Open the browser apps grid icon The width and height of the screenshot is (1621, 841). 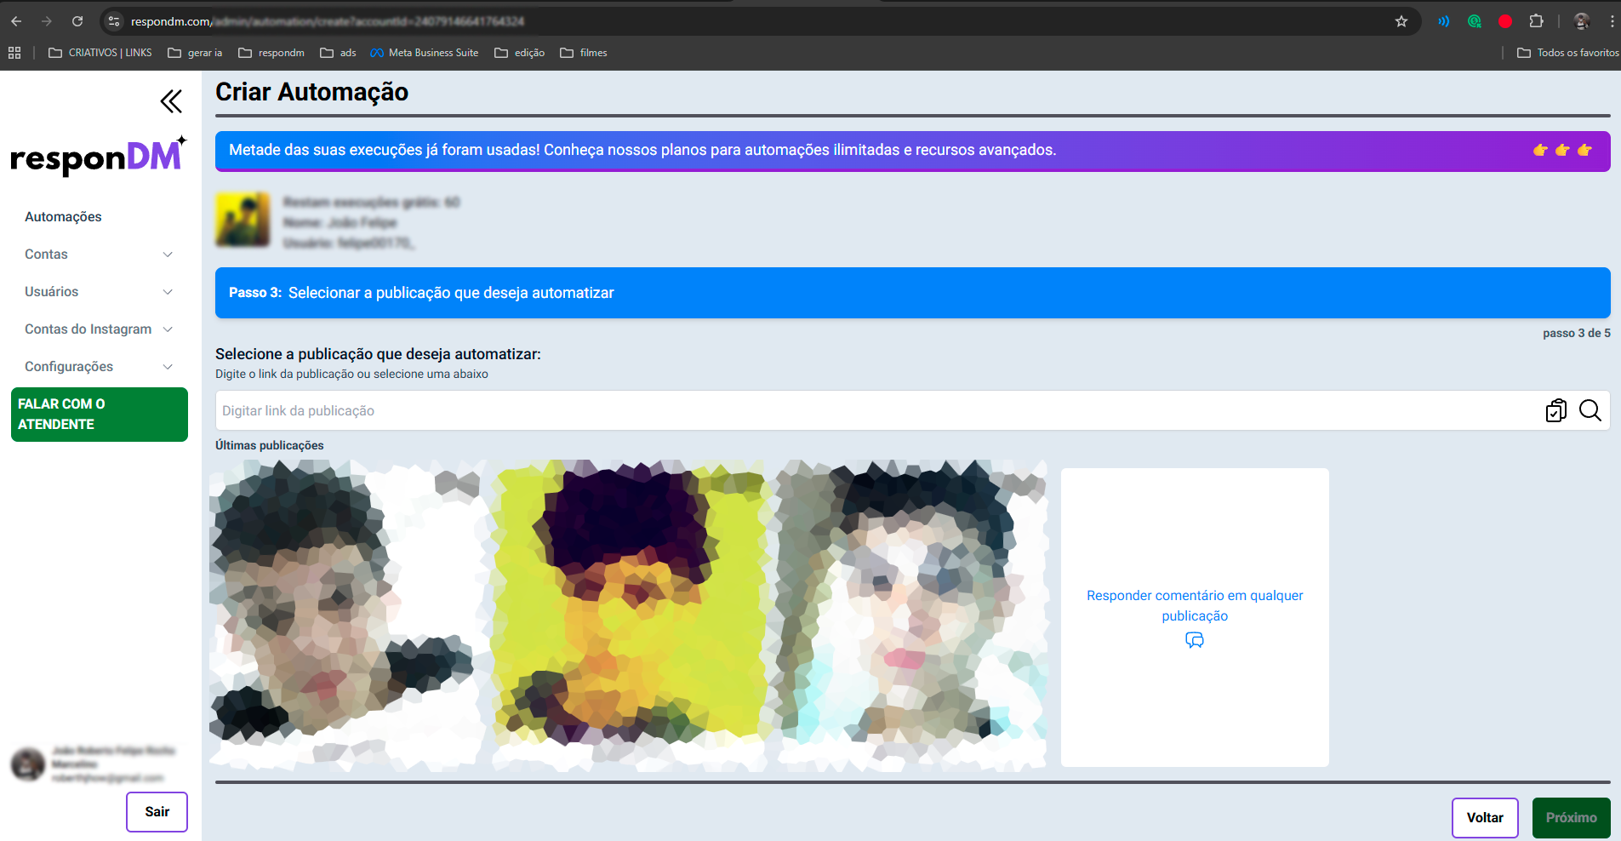pos(14,53)
